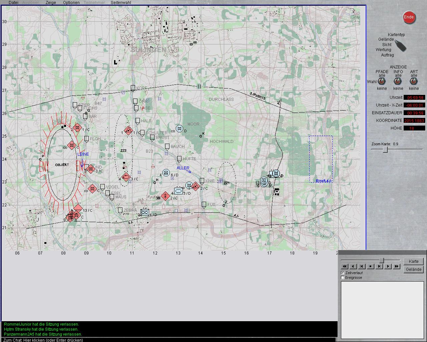Open the Datei menu

[x=13, y=2]
